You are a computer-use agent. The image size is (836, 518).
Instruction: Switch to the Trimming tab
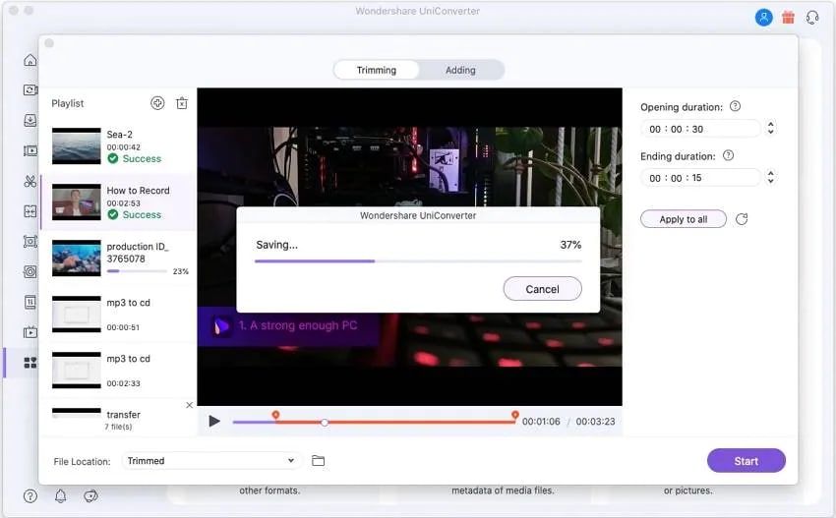coord(377,70)
